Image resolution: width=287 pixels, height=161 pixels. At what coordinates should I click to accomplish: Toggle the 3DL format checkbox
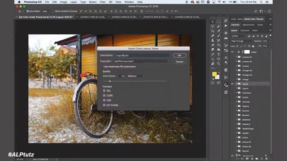[x=104, y=90]
